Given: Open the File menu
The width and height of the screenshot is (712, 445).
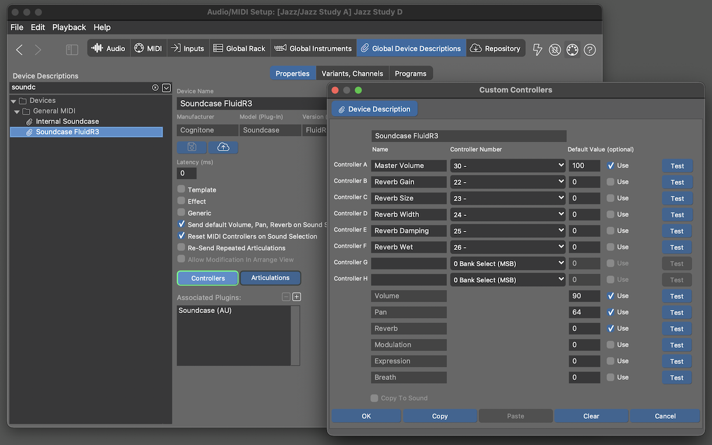Looking at the screenshot, I should click(17, 27).
